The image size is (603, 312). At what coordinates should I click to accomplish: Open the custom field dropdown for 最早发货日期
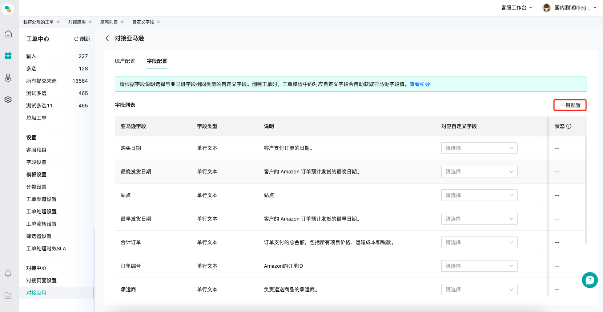(479, 219)
